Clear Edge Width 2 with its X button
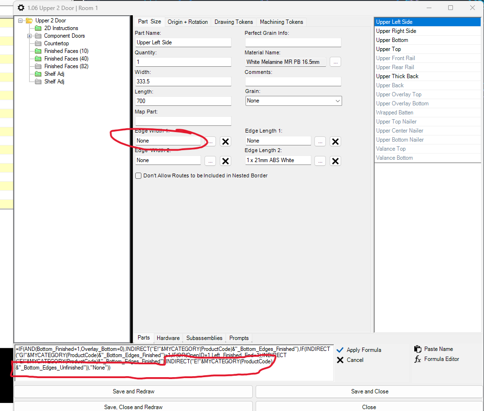Image resolution: width=484 pixels, height=411 pixels. click(226, 161)
